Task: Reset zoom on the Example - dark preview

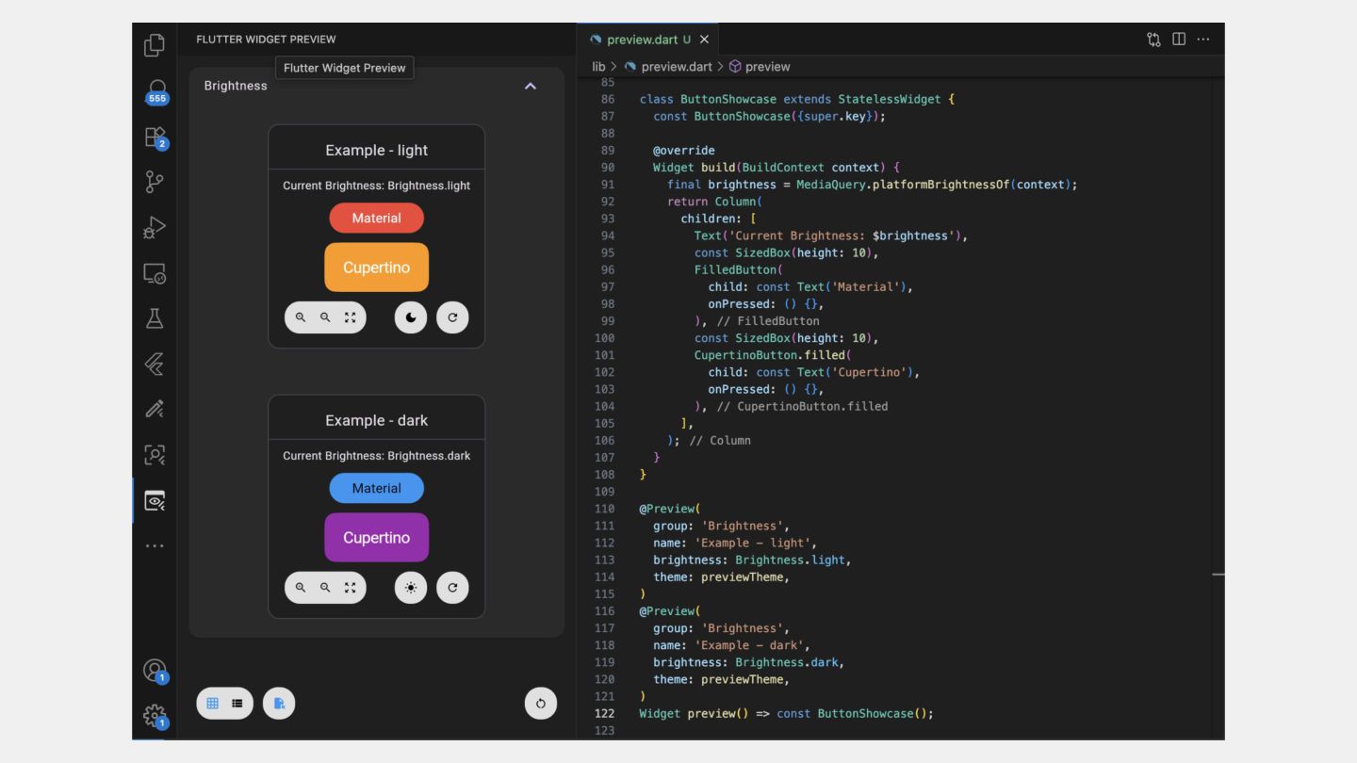Action: pyautogui.click(x=350, y=588)
